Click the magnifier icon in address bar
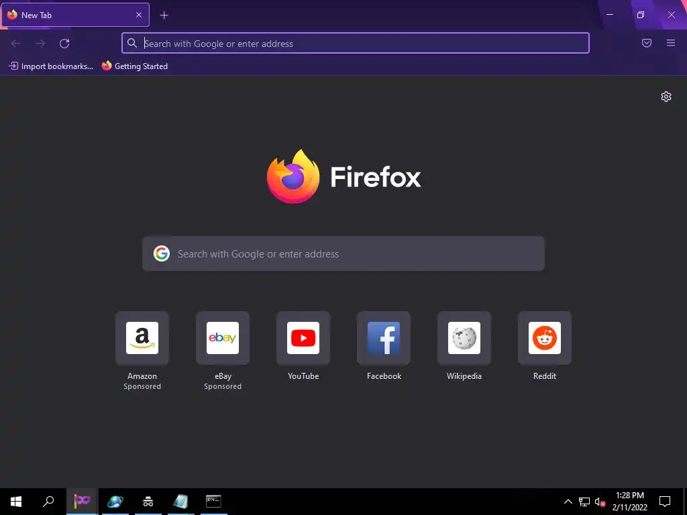 [132, 43]
